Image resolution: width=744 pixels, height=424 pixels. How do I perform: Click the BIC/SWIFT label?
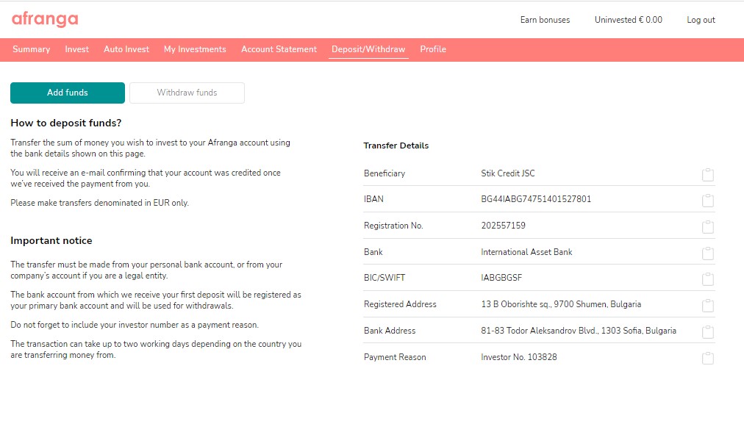(x=384, y=278)
